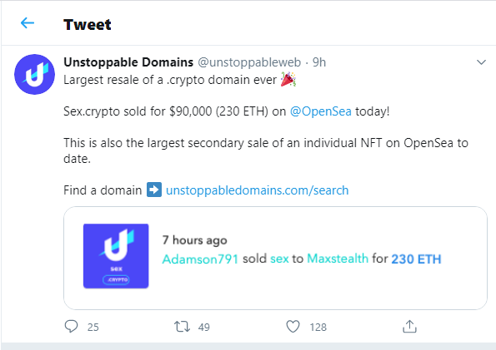Expand the tweet options chevron
This screenshot has height=350, width=496.
click(x=481, y=62)
